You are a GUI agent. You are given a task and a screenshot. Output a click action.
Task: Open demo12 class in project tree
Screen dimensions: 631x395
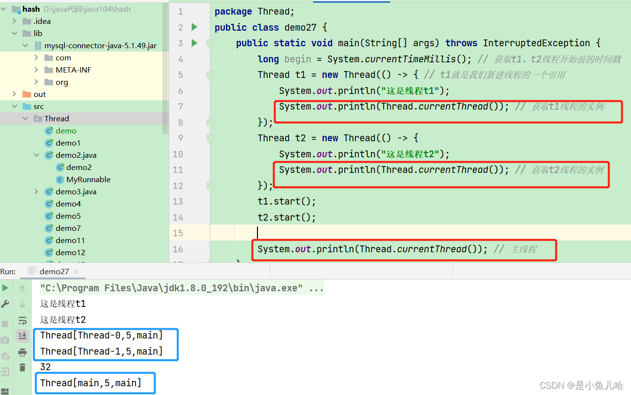70,252
